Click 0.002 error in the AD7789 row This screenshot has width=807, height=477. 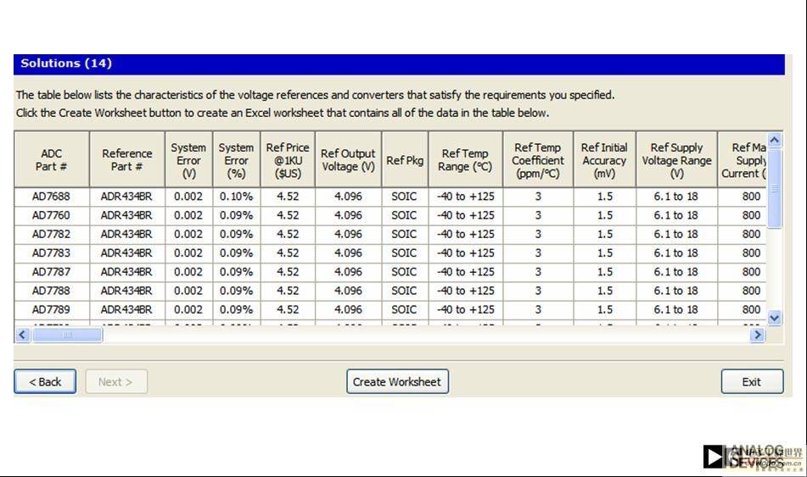coord(189,309)
